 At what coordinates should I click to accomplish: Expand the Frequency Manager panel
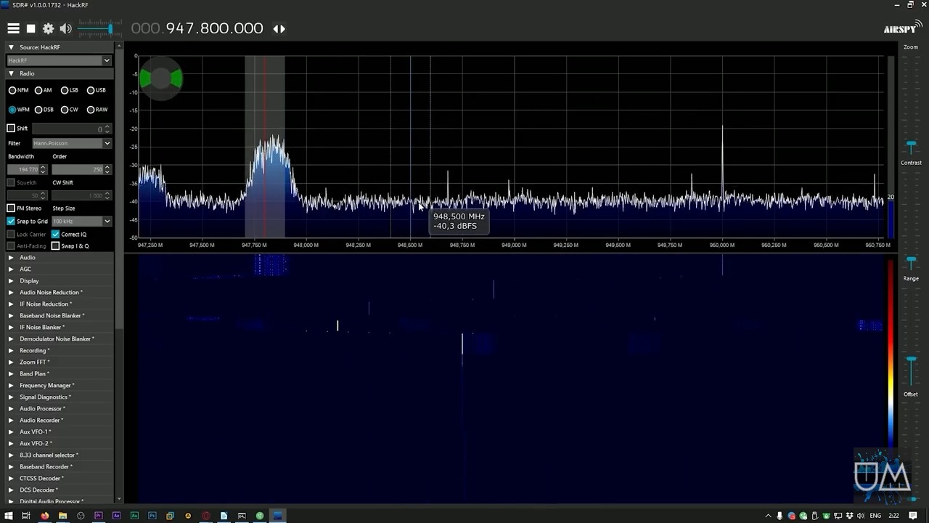[x=45, y=385]
